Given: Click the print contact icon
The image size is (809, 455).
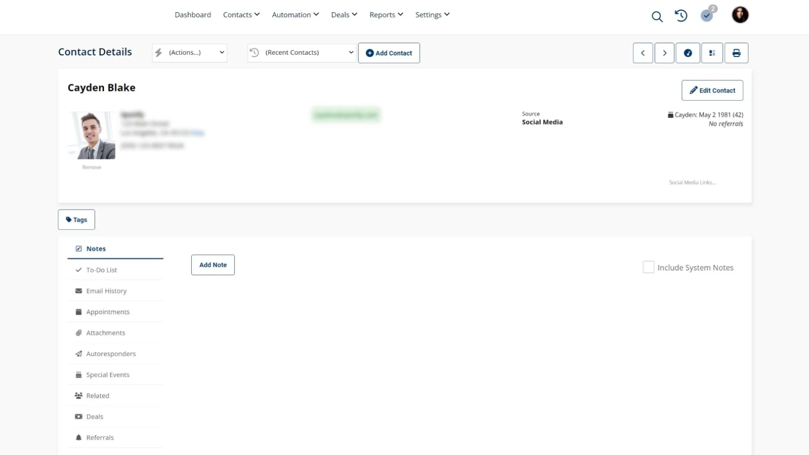Looking at the screenshot, I should coord(736,53).
